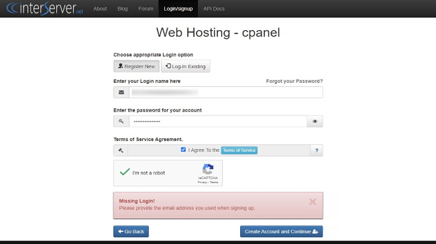Viewport: 436px width, 244px height.
Task: Click the gavel icon in Terms row
Action: (x=121, y=150)
